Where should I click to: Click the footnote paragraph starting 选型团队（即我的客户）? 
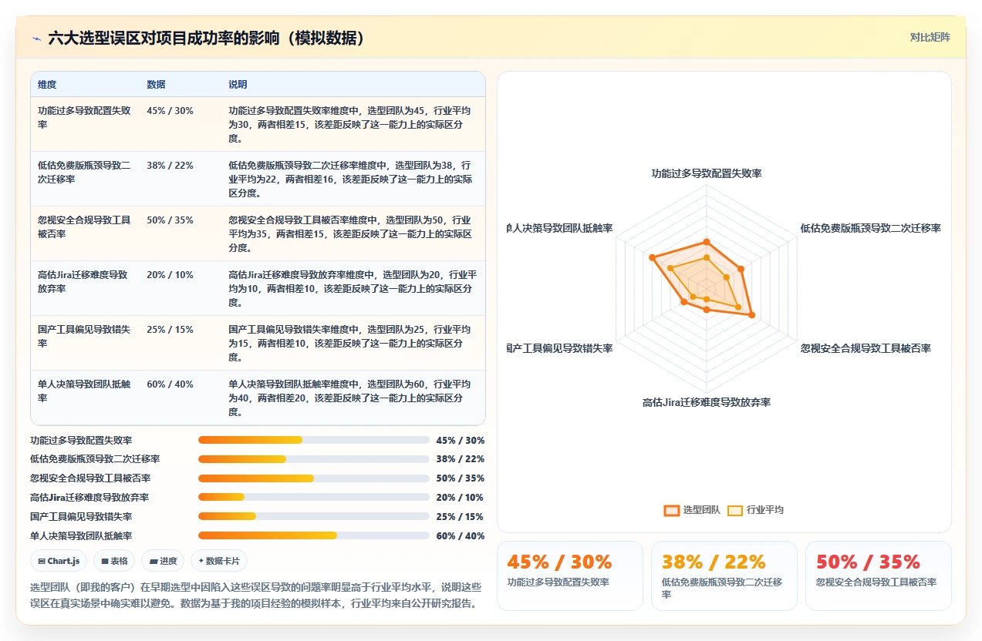click(x=255, y=595)
